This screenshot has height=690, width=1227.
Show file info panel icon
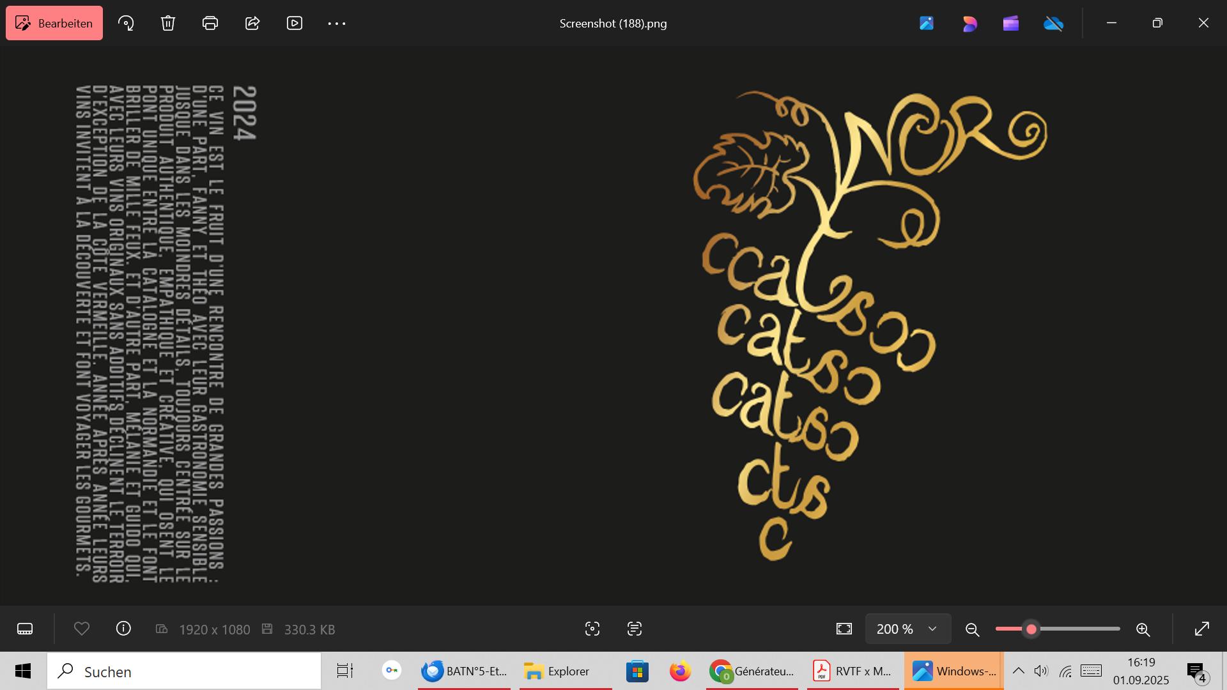click(123, 629)
